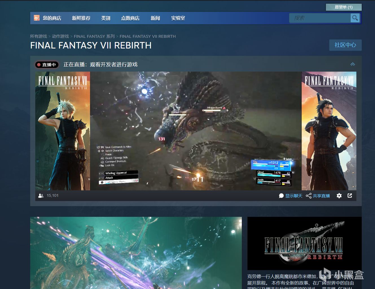The height and width of the screenshot is (289, 375).
Task: Open the 新闻 news tab
Action: coord(155,18)
